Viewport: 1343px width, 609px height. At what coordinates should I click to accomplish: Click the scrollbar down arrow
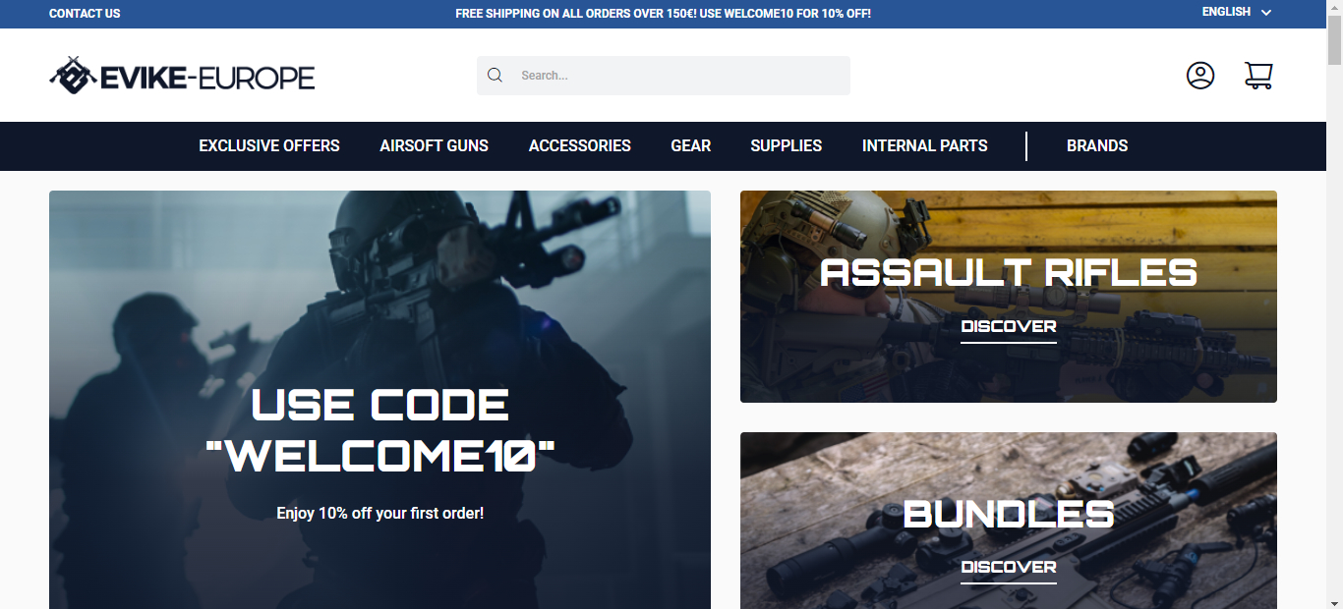(x=1336, y=601)
